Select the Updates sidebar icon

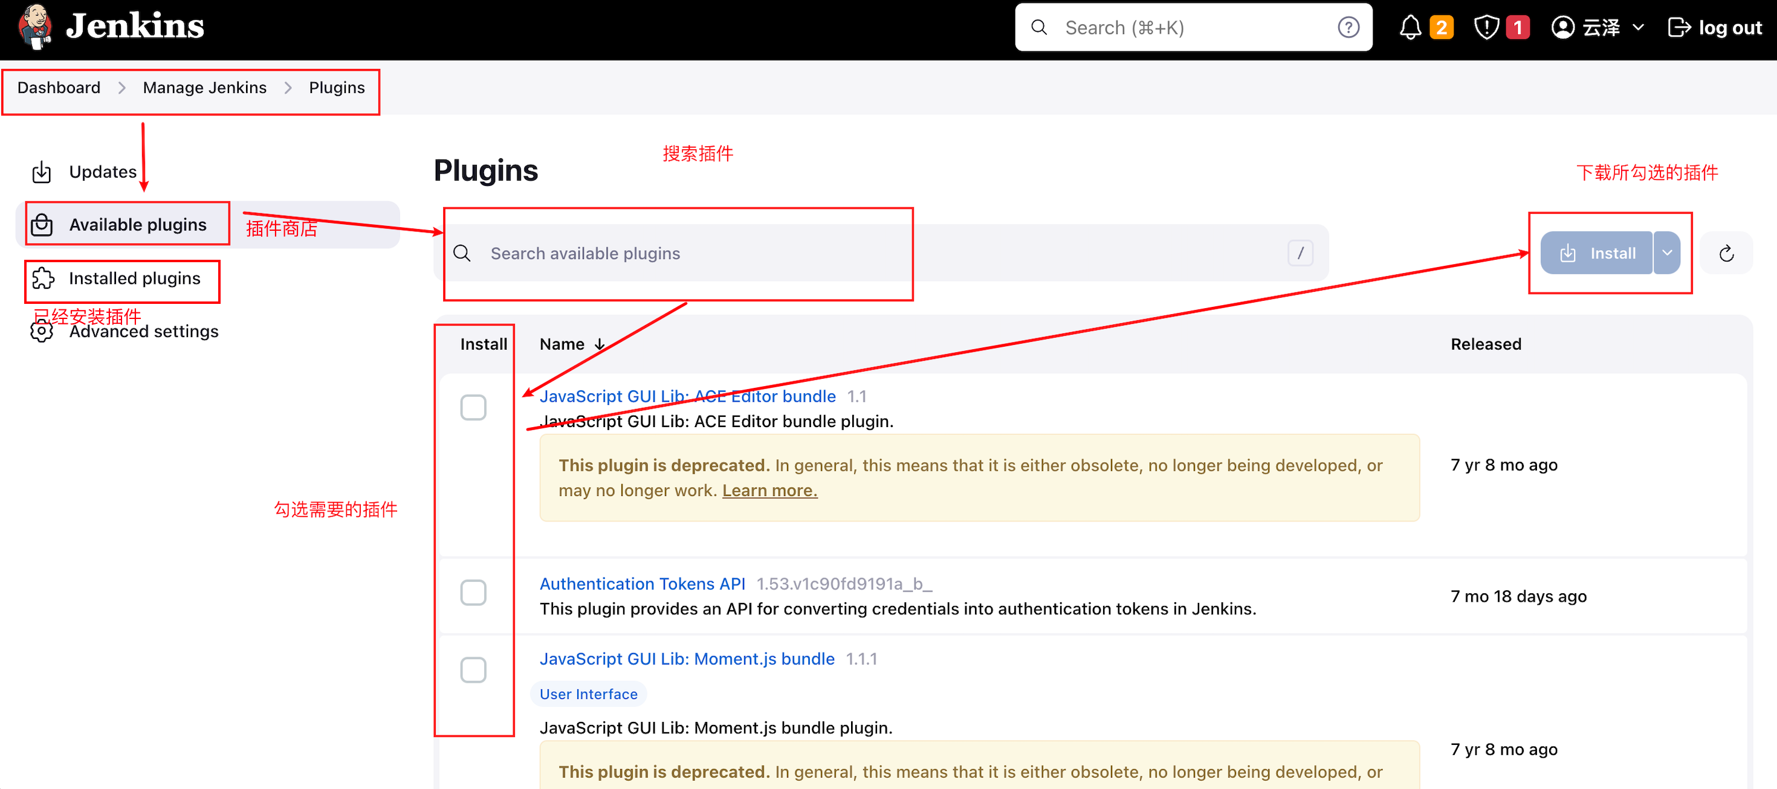point(41,172)
